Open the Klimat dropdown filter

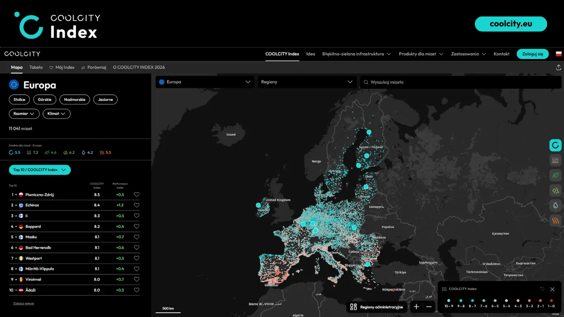pos(57,114)
